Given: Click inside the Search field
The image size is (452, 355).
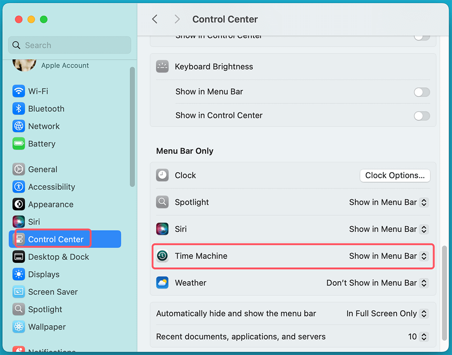Looking at the screenshot, I should coord(69,45).
